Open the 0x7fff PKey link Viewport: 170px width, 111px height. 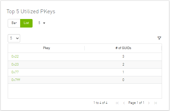tap(16, 80)
